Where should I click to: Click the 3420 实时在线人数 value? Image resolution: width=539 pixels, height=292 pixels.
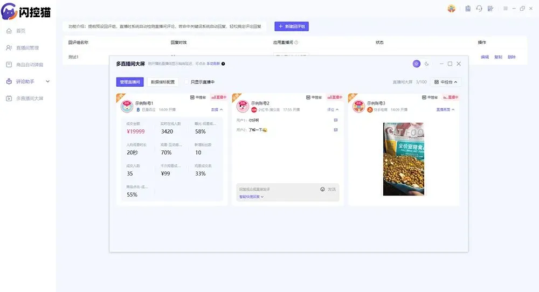(167, 131)
